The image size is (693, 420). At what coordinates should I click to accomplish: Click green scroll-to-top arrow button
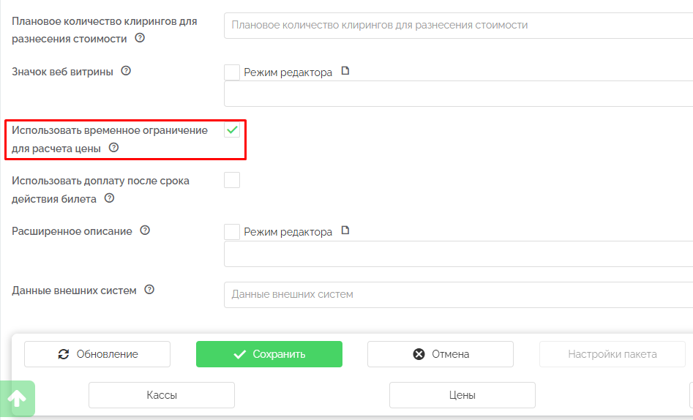[17, 399]
